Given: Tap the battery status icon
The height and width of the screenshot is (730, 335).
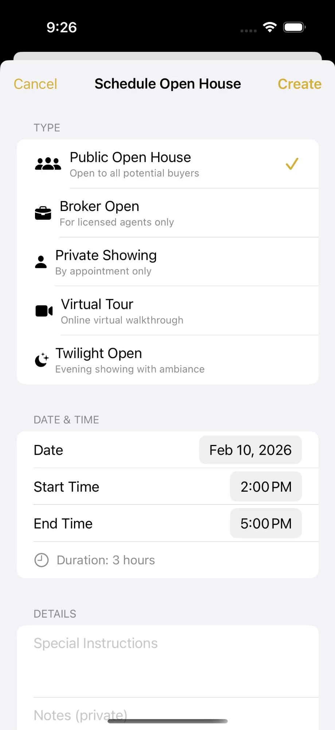Looking at the screenshot, I should (294, 27).
